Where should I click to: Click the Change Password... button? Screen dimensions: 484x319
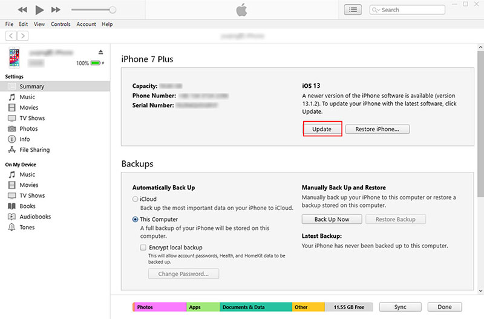pos(183,274)
